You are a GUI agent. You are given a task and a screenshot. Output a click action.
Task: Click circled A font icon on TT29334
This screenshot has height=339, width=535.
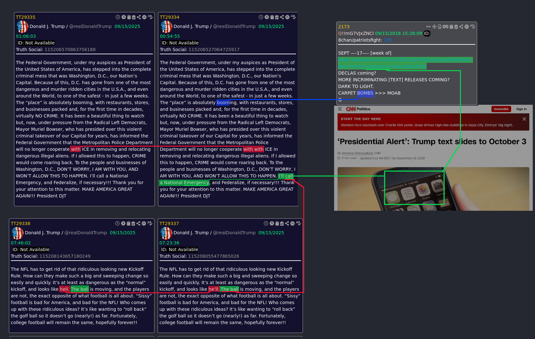pos(287,17)
